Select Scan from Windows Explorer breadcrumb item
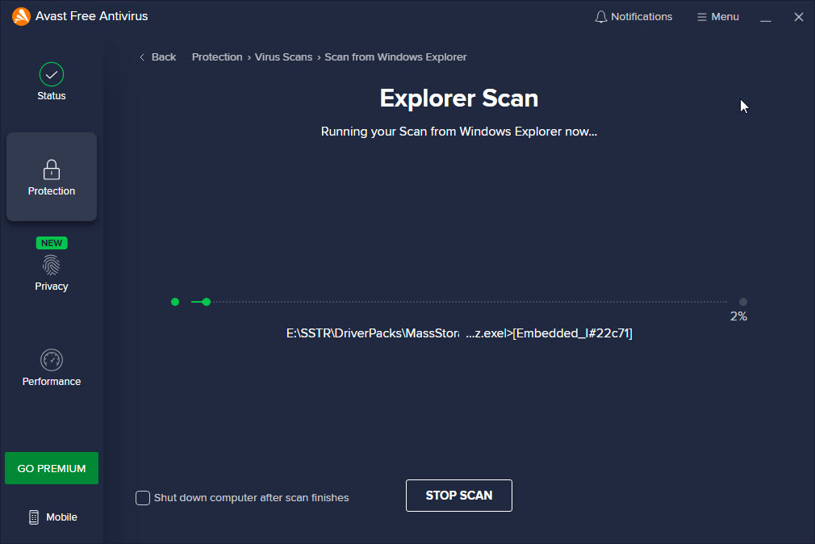 395,56
